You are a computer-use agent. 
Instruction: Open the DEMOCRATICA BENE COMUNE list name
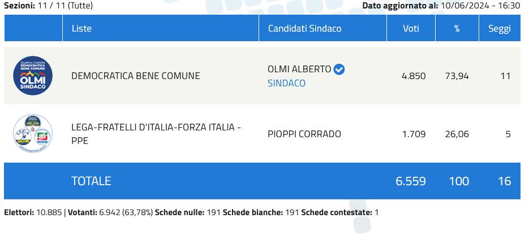(x=136, y=76)
